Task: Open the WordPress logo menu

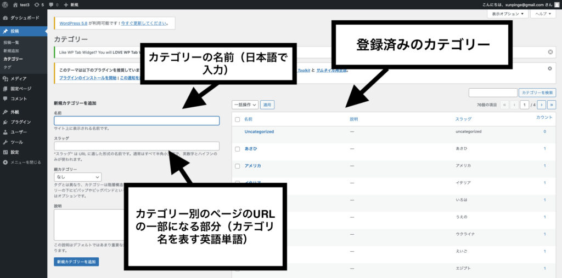Action: tap(5, 4)
